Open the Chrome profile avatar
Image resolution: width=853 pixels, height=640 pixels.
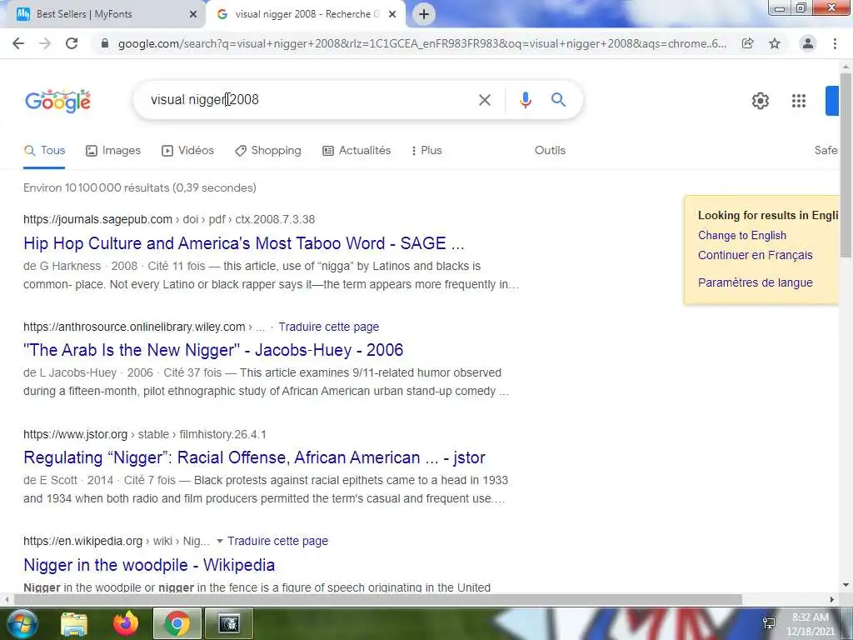[808, 43]
